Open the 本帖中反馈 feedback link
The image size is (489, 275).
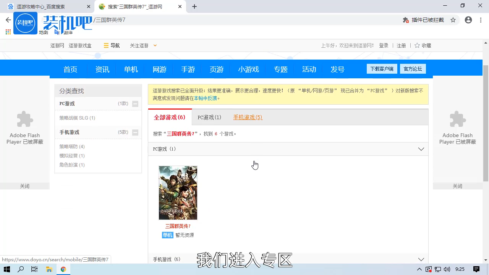(x=206, y=98)
